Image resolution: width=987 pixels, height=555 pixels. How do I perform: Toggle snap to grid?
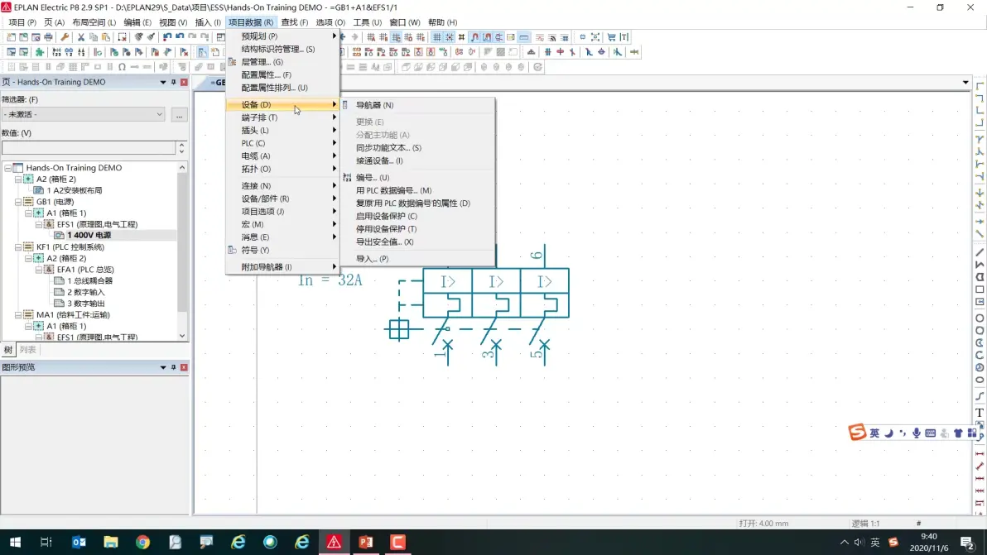(x=450, y=37)
